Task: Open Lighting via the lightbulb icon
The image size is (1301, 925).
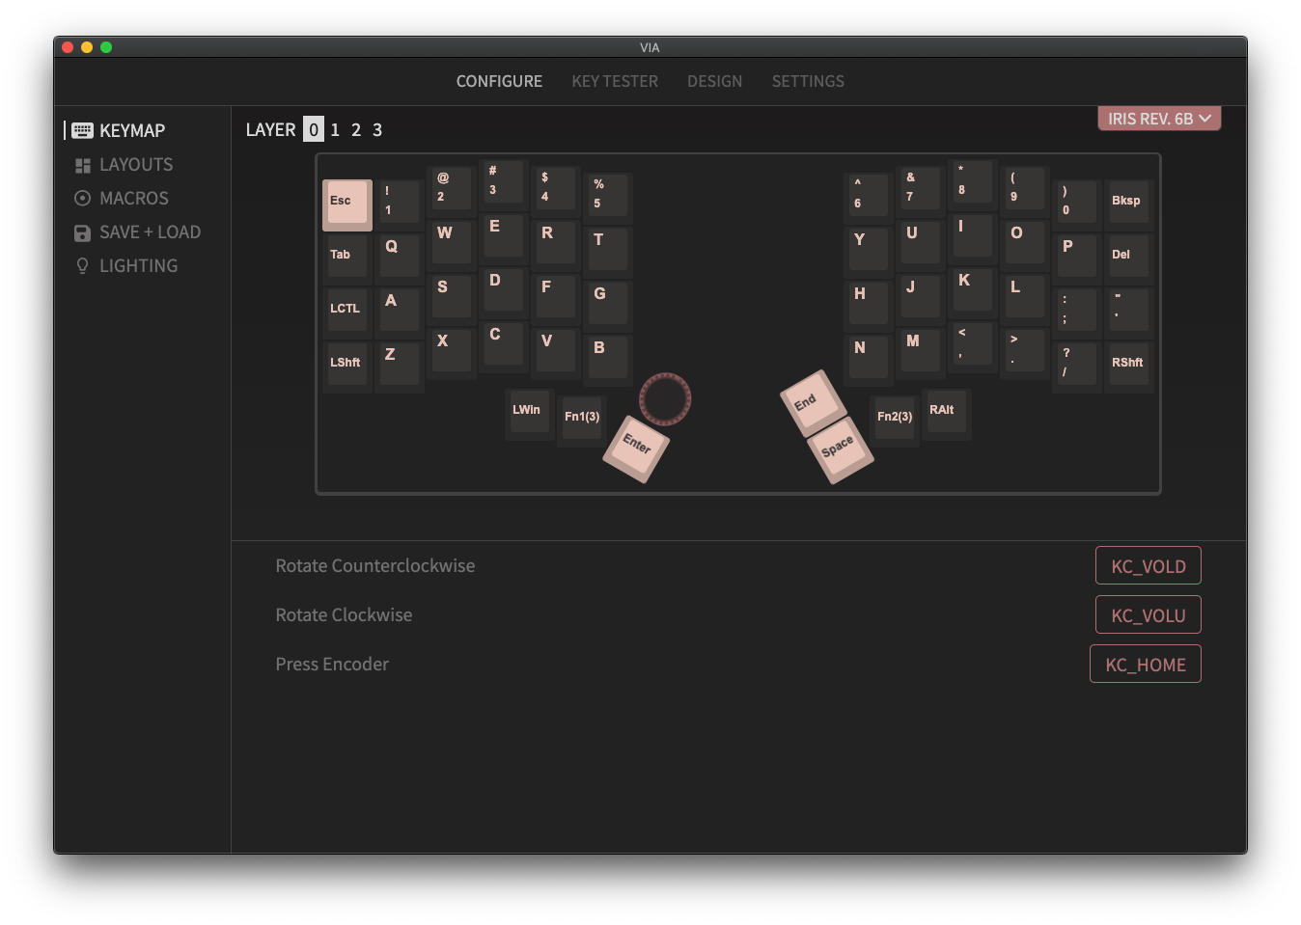Action: (x=83, y=266)
